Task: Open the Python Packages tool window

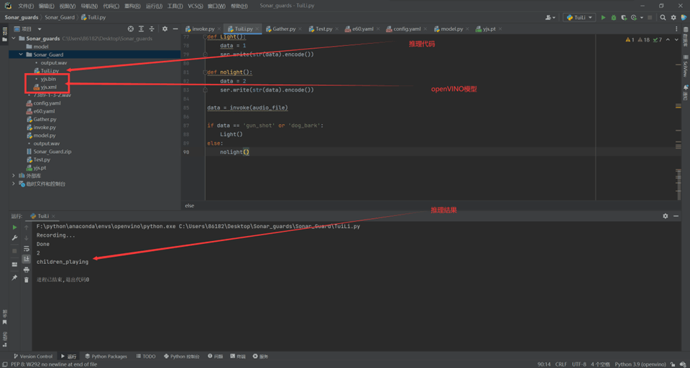Action: 109,356
